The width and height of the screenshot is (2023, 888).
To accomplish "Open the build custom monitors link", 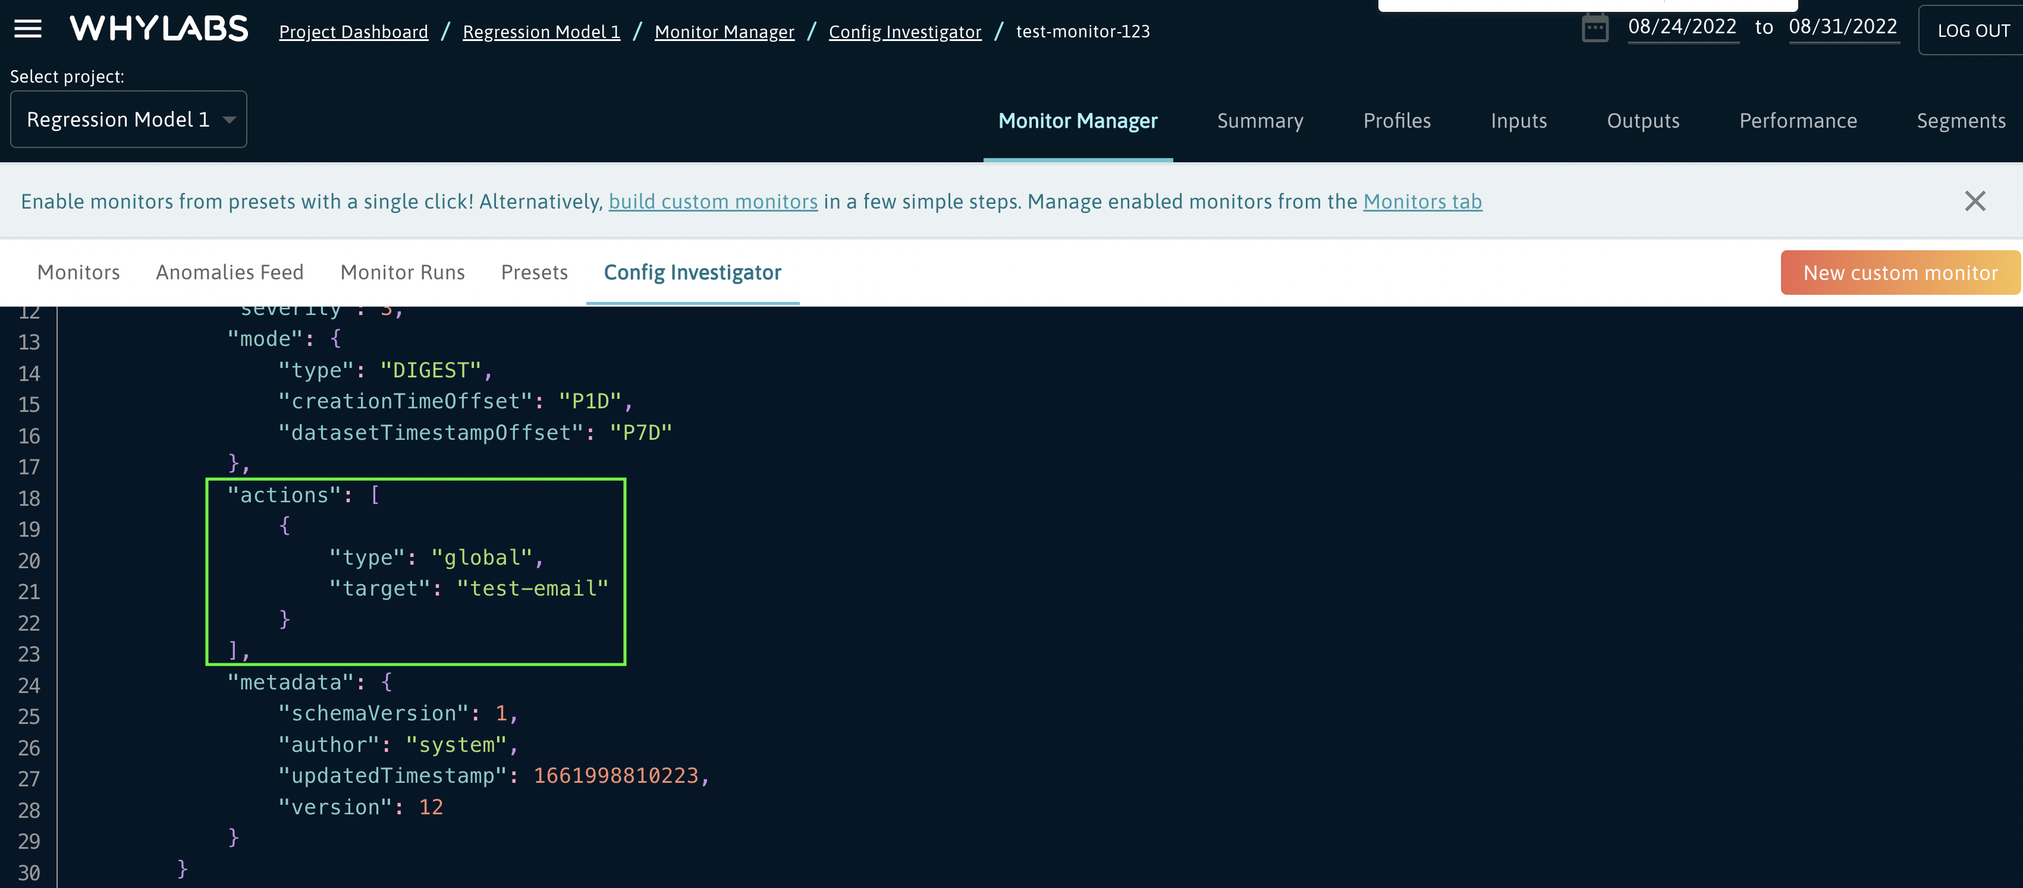I will (712, 201).
